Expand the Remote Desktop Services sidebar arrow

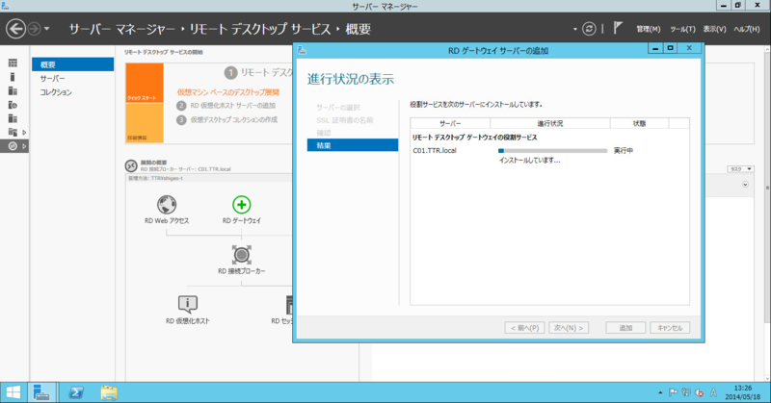(x=24, y=146)
